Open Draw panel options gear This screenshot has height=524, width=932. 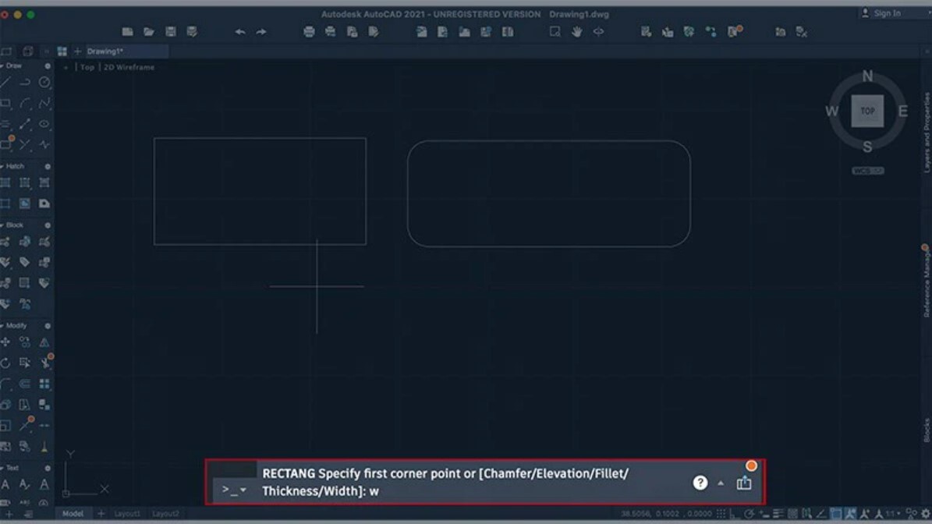pos(48,66)
